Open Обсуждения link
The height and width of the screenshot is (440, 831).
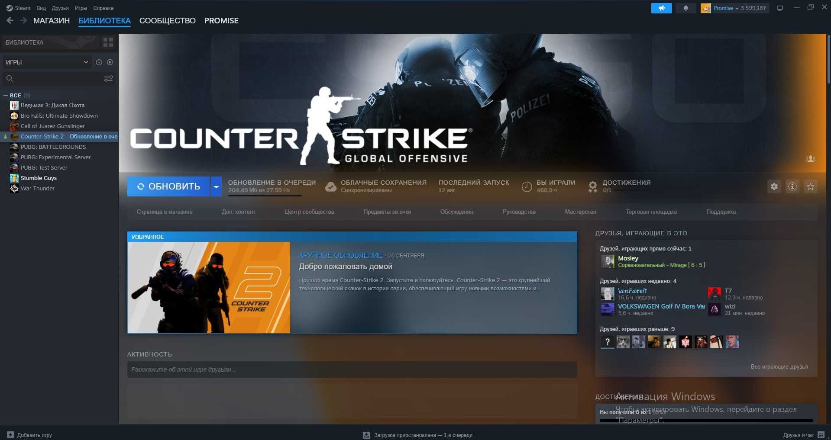coord(456,212)
